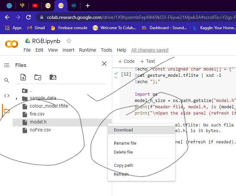Choose Rename file from context menu
Screen dimensions: 236x196
141,143
